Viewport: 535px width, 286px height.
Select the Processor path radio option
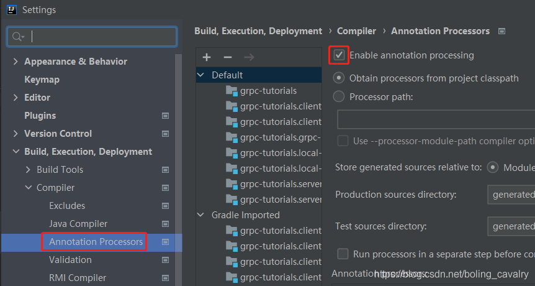tap(339, 96)
